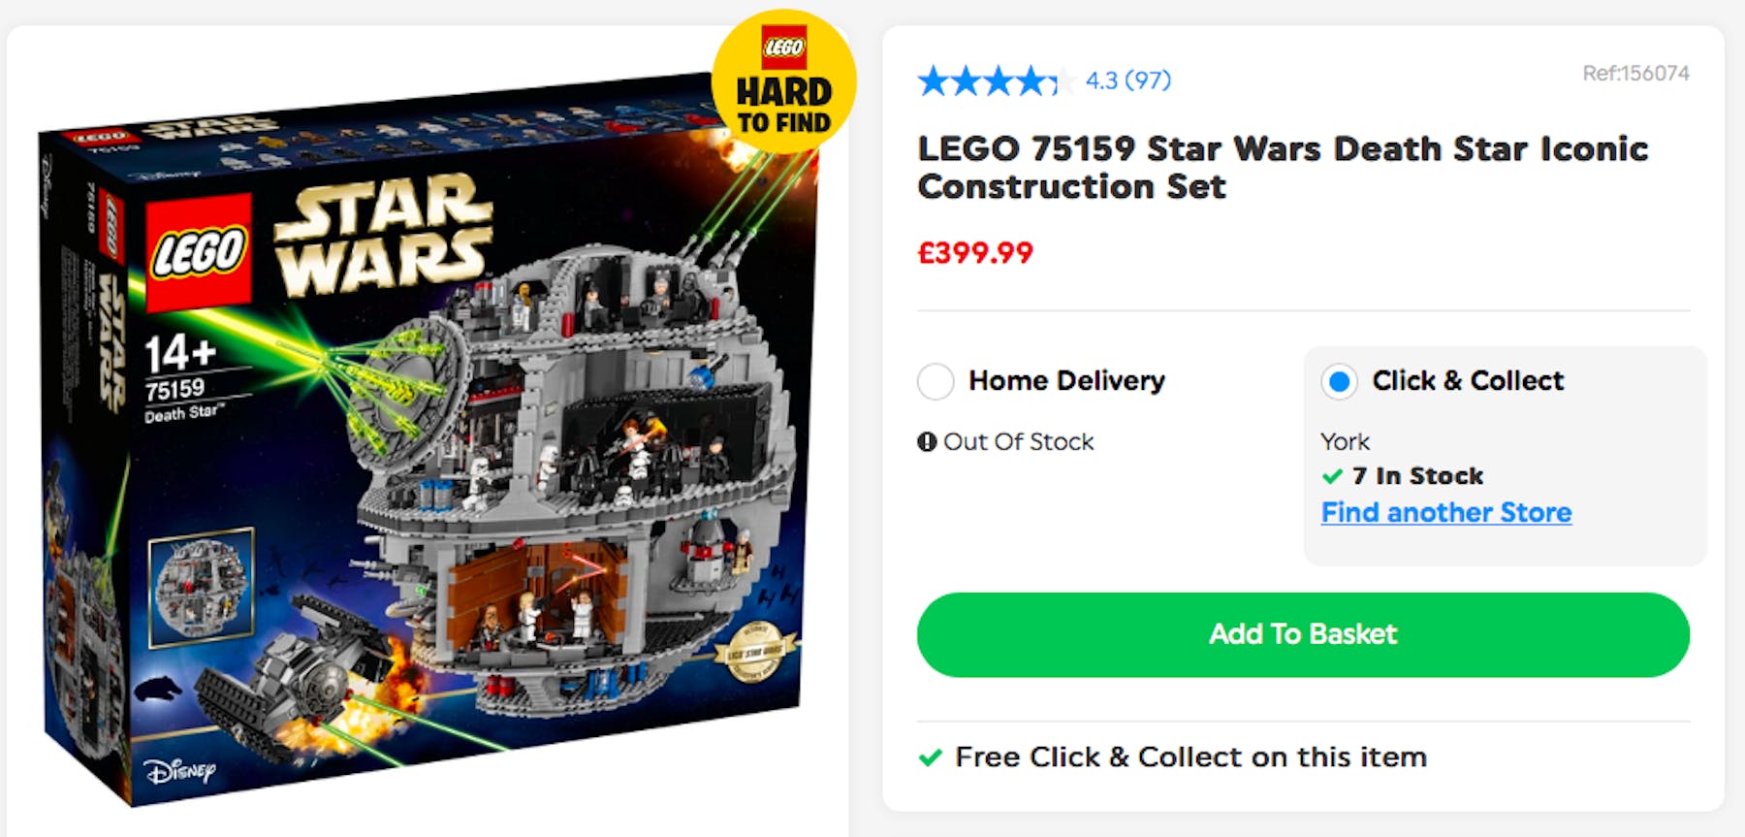The height and width of the screenshot is (837, 1745).
Task: Click the Free Click & Collect on this item text
Action: coord(1190,757)
